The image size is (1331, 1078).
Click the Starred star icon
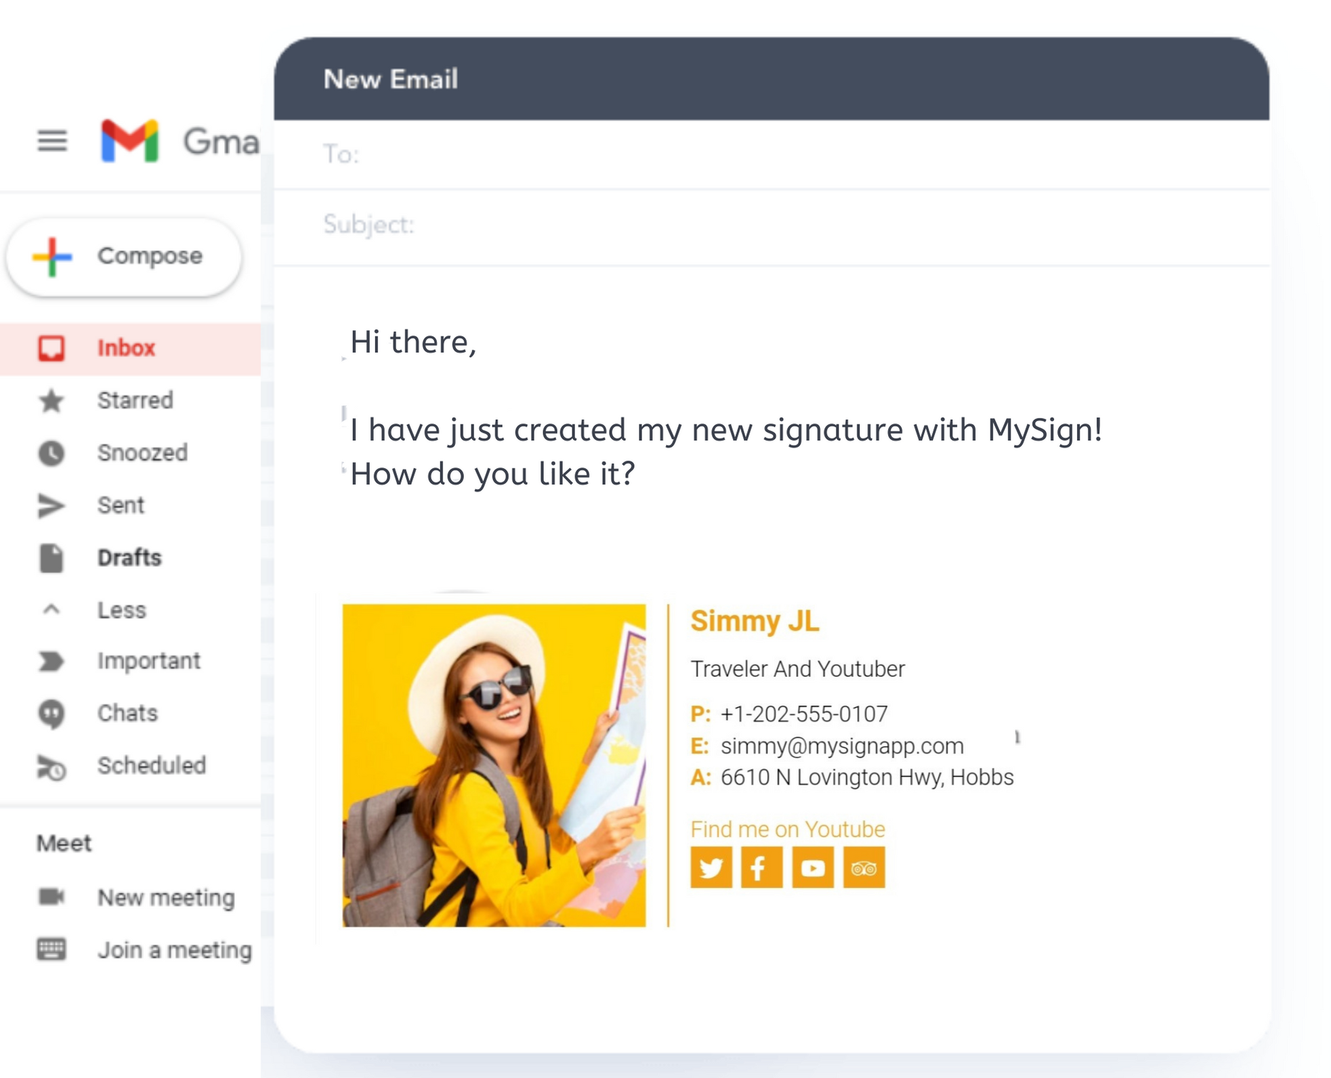coord(51,401)
